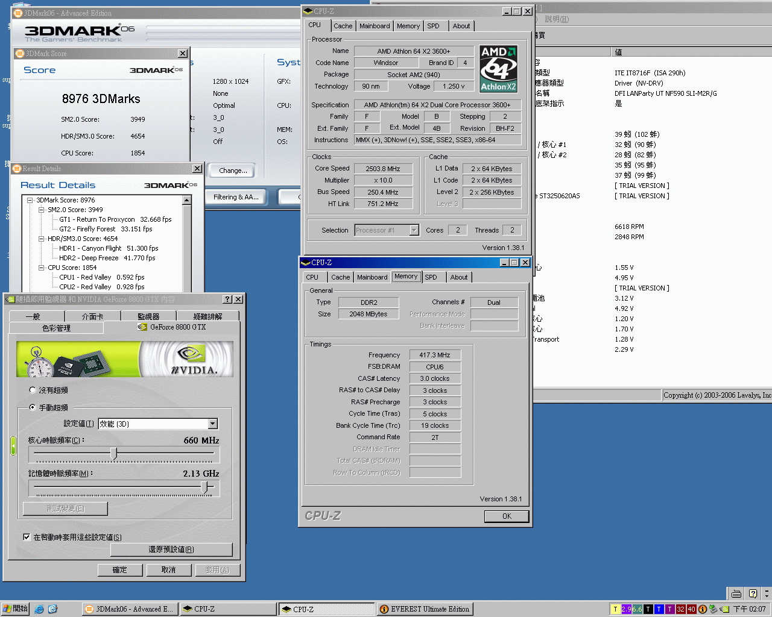Screen dimensions: 772x617
Task: Click the yellow T sensor tray icon
Action: tap(615, 609)
